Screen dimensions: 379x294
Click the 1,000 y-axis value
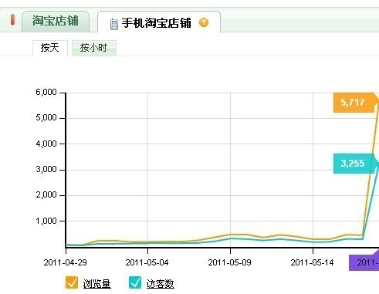pos(46,221)
